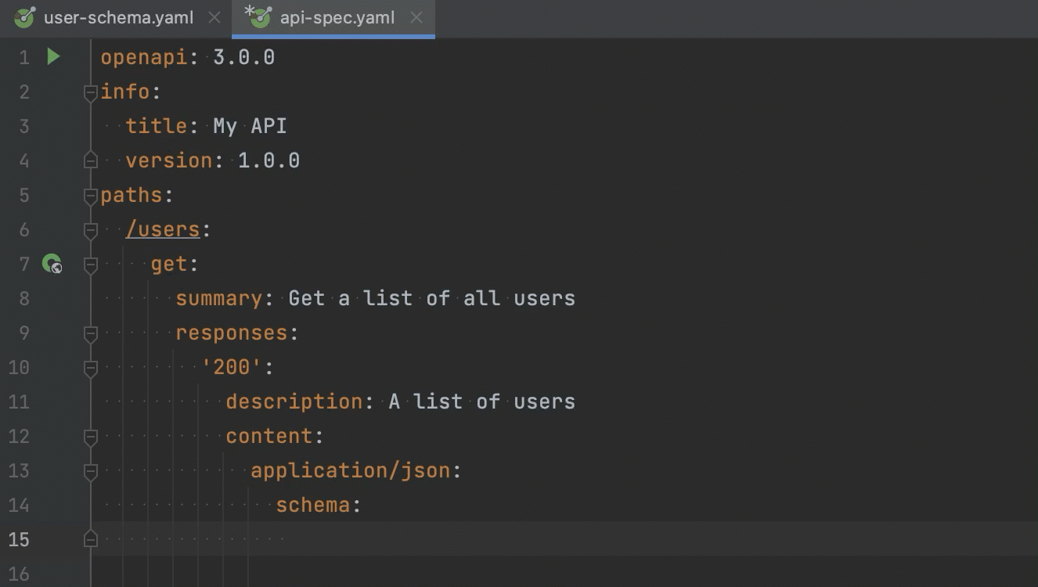The height and width of the screenshot is (587, 1038).
Task: Click the content fold marker on line 12
Action: click(90, 436)
